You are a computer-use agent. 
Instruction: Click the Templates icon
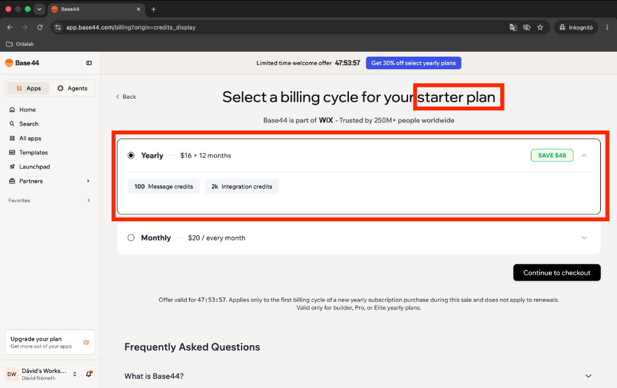tap(12, 152)
